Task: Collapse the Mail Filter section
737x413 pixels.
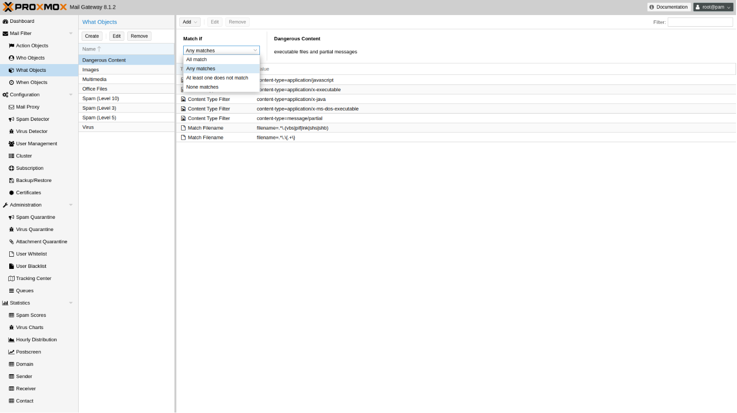Action: tap(71, 33)
